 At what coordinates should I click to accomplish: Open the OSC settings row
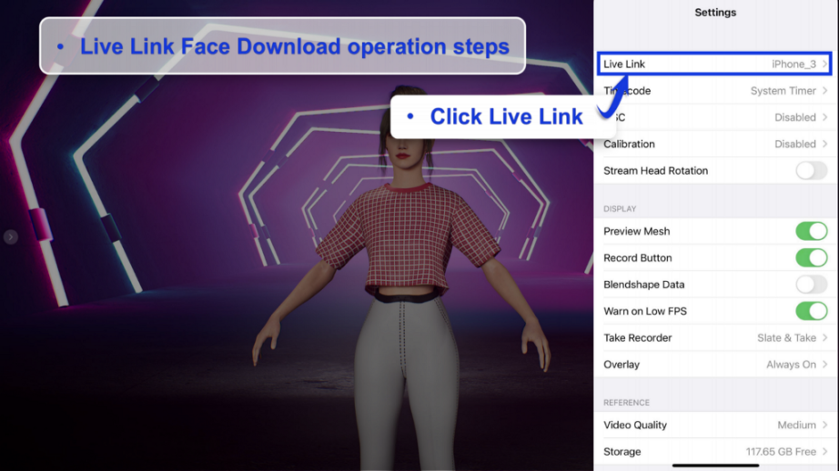(715, 117)
